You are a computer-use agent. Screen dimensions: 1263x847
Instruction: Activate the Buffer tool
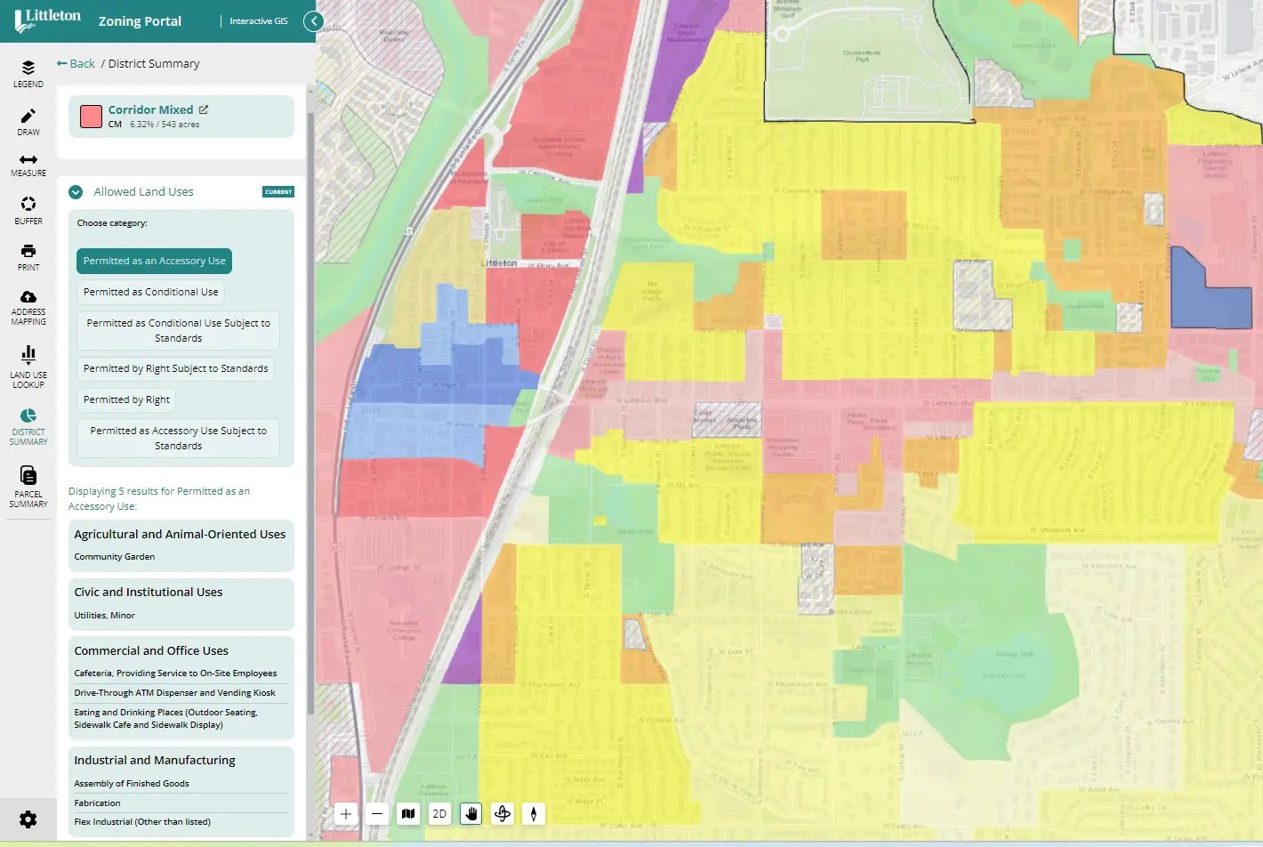[x=28, y=211]
